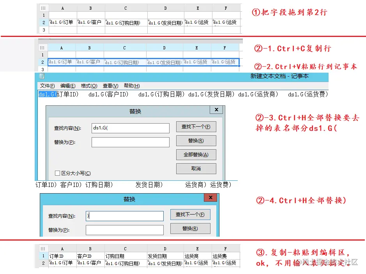
Task: Click ds1.G(客户ID) text in Notepad
Action: (108, 94)
